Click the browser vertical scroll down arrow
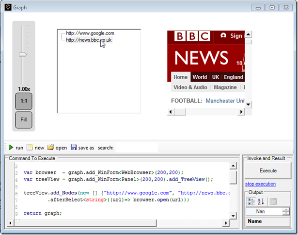 pos(248,104)
